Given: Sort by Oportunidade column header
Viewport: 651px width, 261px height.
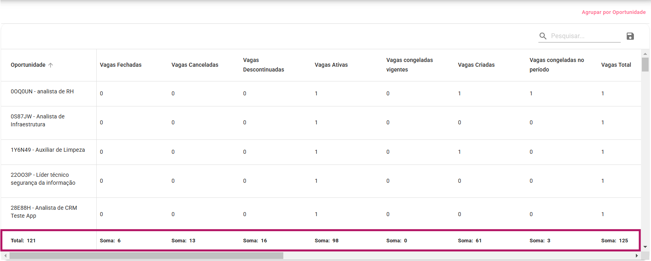Looking at the screenshot, I should tap(28, 65).
